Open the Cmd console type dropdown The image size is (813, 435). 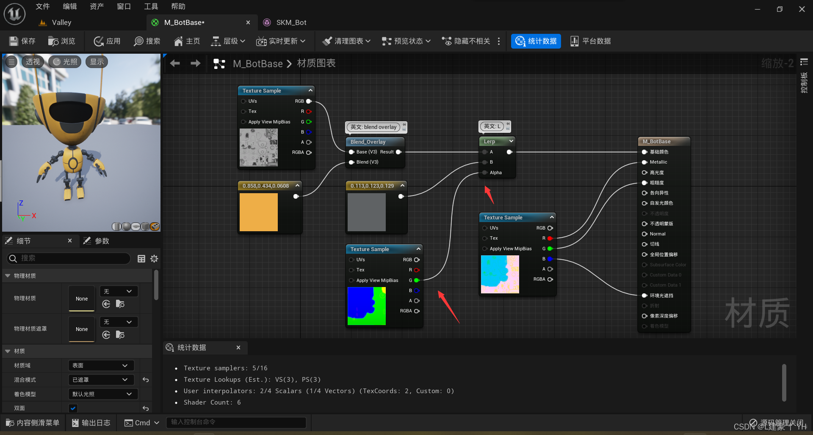[142, 423]
